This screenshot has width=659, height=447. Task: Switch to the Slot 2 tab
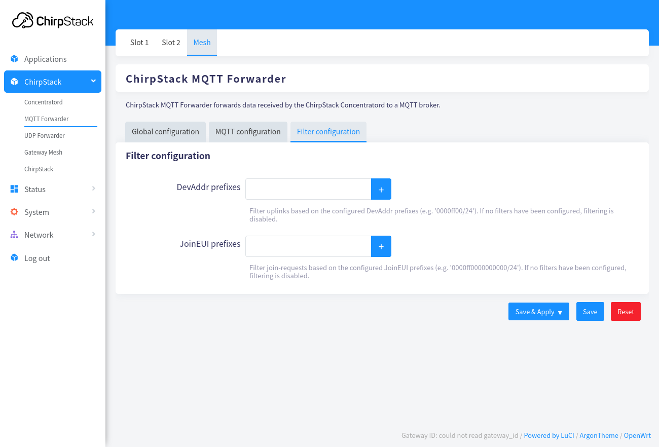(x=171, y=43)
